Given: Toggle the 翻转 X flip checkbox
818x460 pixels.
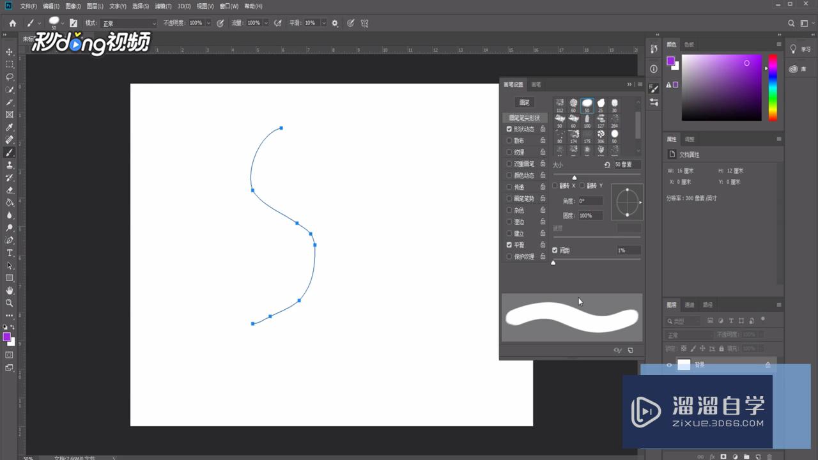Looking at the screenshot, I should point(555,185).
